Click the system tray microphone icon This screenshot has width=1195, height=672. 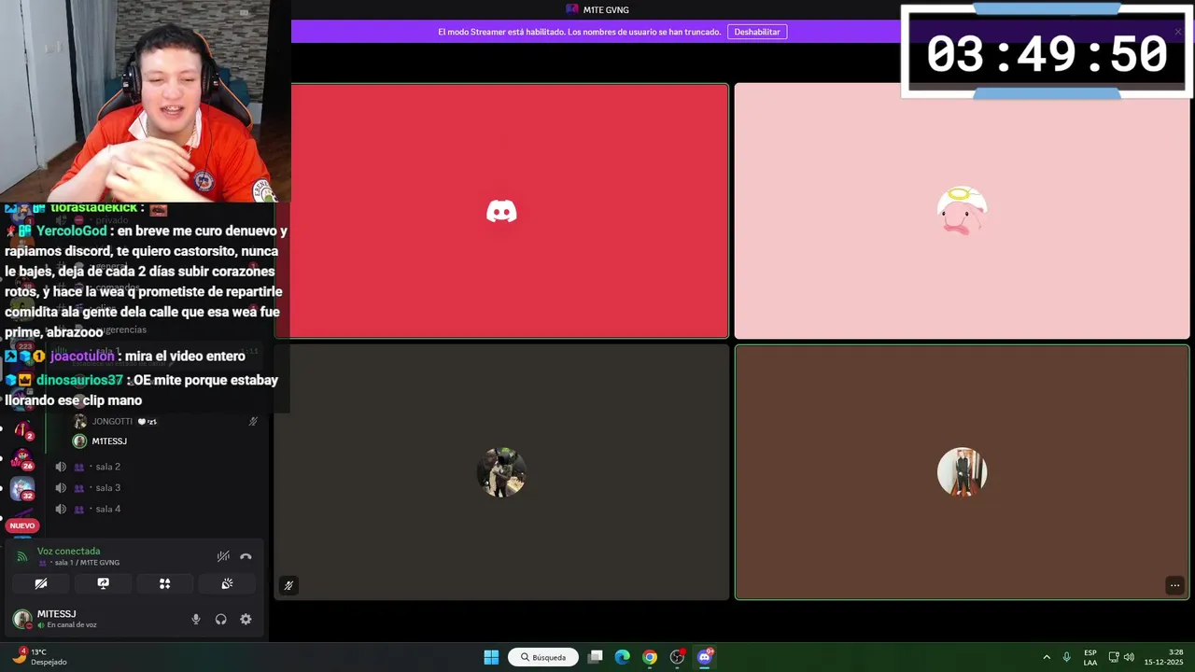1066,657
